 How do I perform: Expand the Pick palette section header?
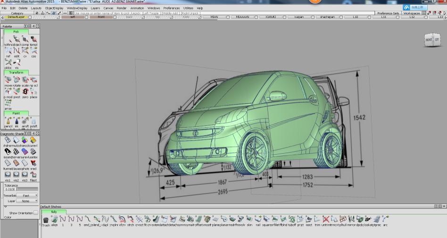[16, 32]
